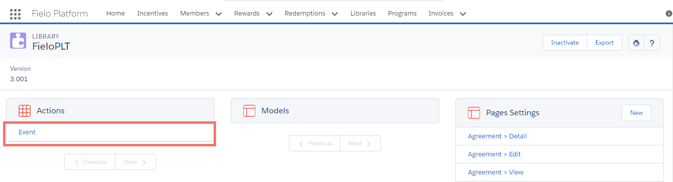The image size is (673, 182).
Task: Switch to the Libraries tab
Action: tap(363, 14)
